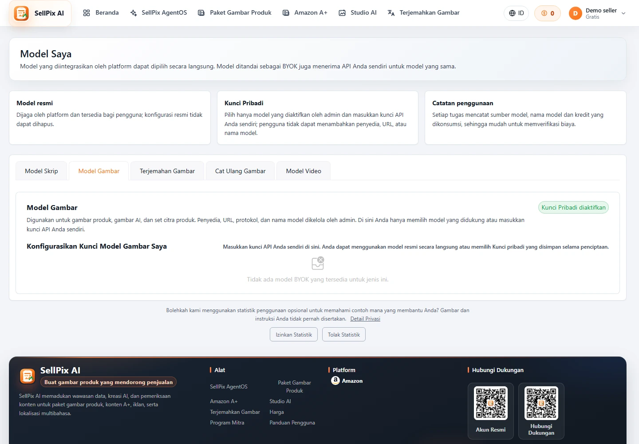Click the Paket Gambar Produk icon
Screen dimensions: 639x444
click(201, 13)
